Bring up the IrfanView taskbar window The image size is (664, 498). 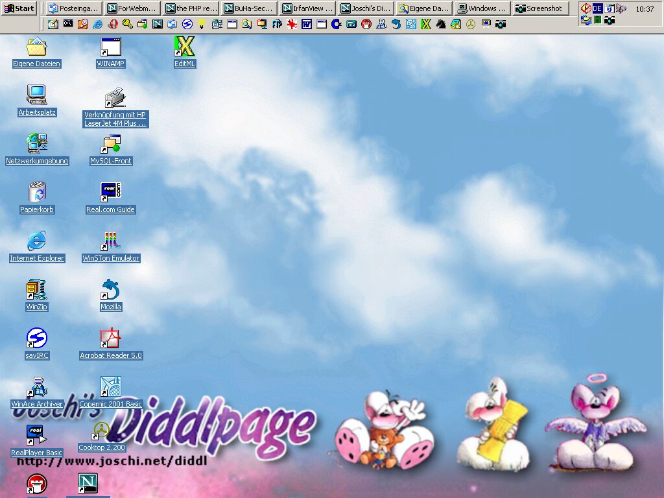[x=307, y=8]
